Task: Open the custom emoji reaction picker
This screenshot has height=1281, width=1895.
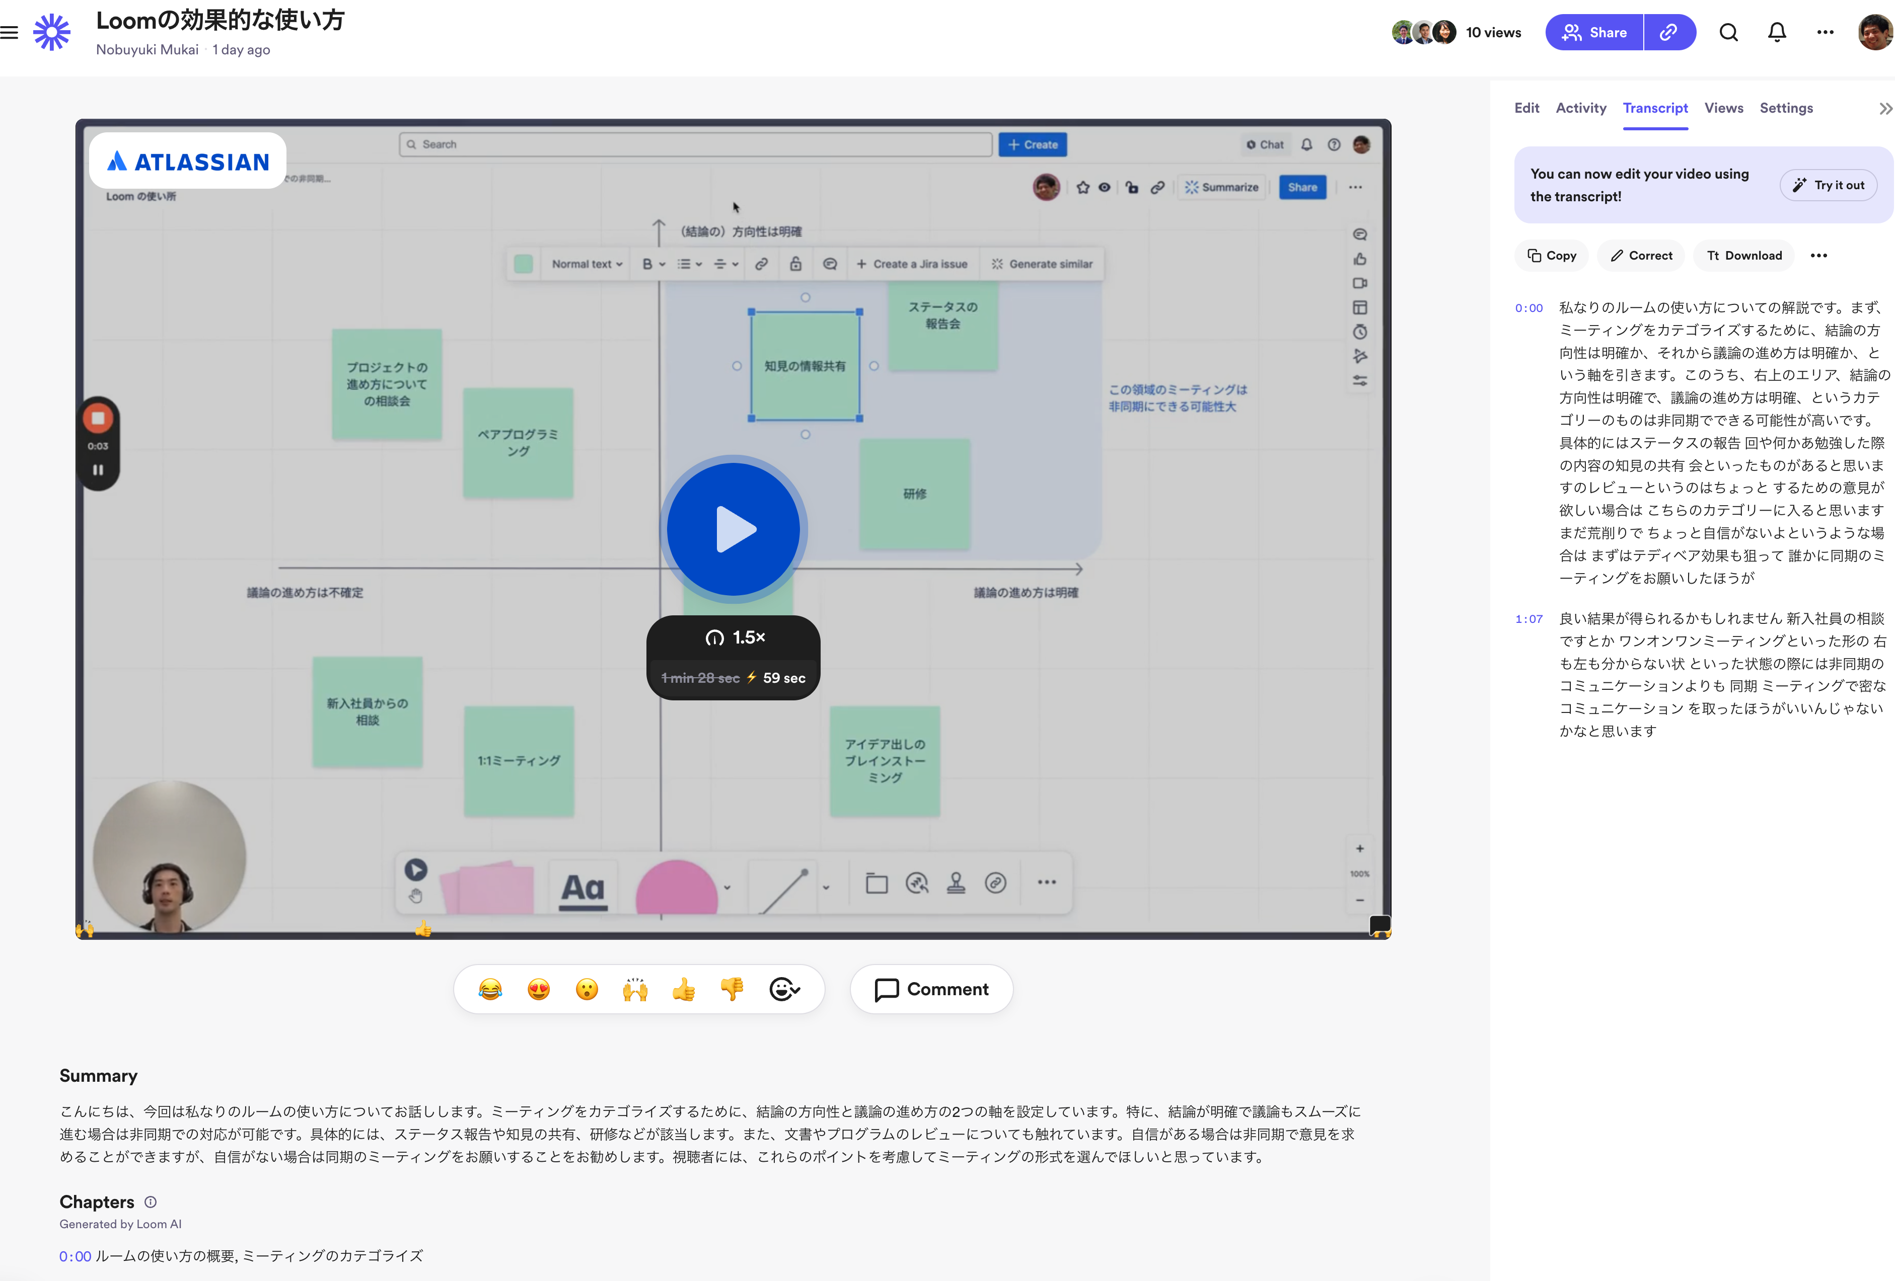Action: pos(784,989)
